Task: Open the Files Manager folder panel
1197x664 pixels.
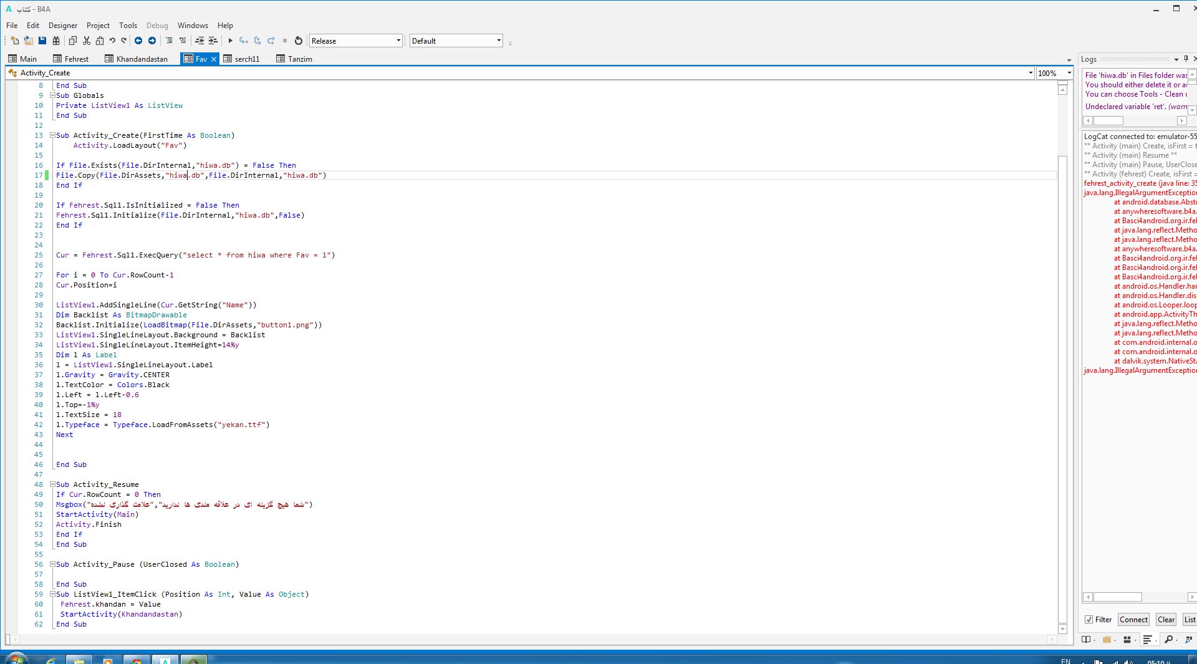Action: point(1107,639)
